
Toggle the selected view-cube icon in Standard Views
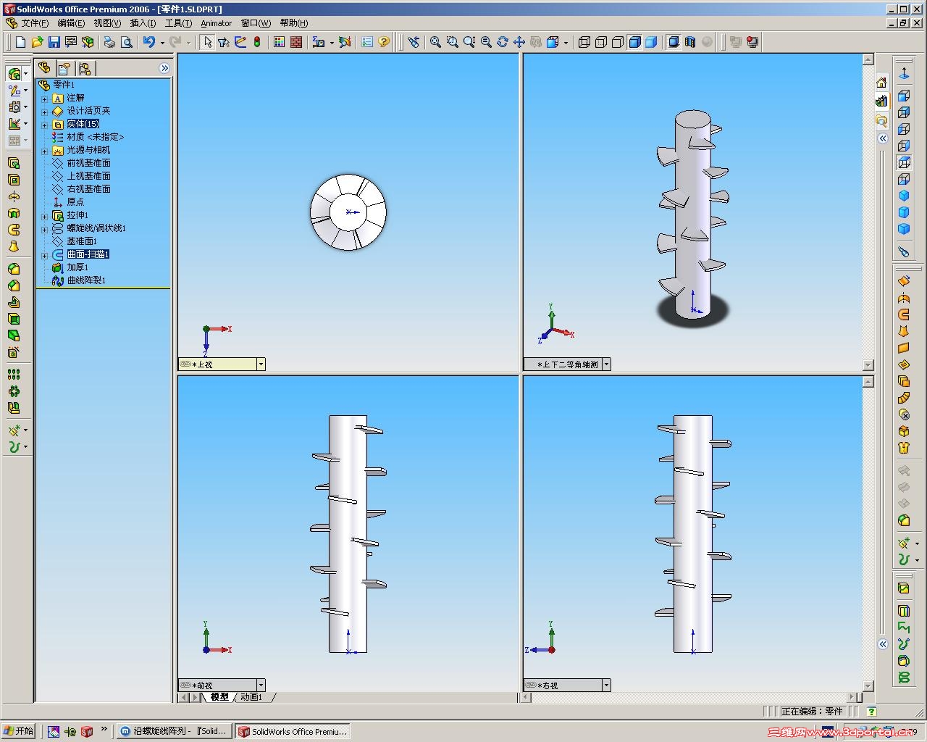pyautogui.click(x=905, y=163)
